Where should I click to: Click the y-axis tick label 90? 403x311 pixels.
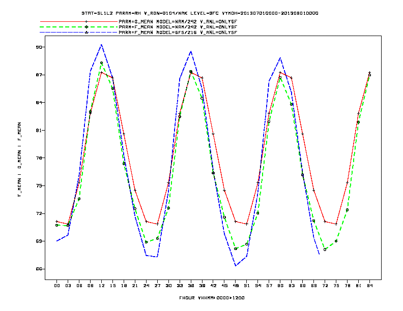click(39, 47)
